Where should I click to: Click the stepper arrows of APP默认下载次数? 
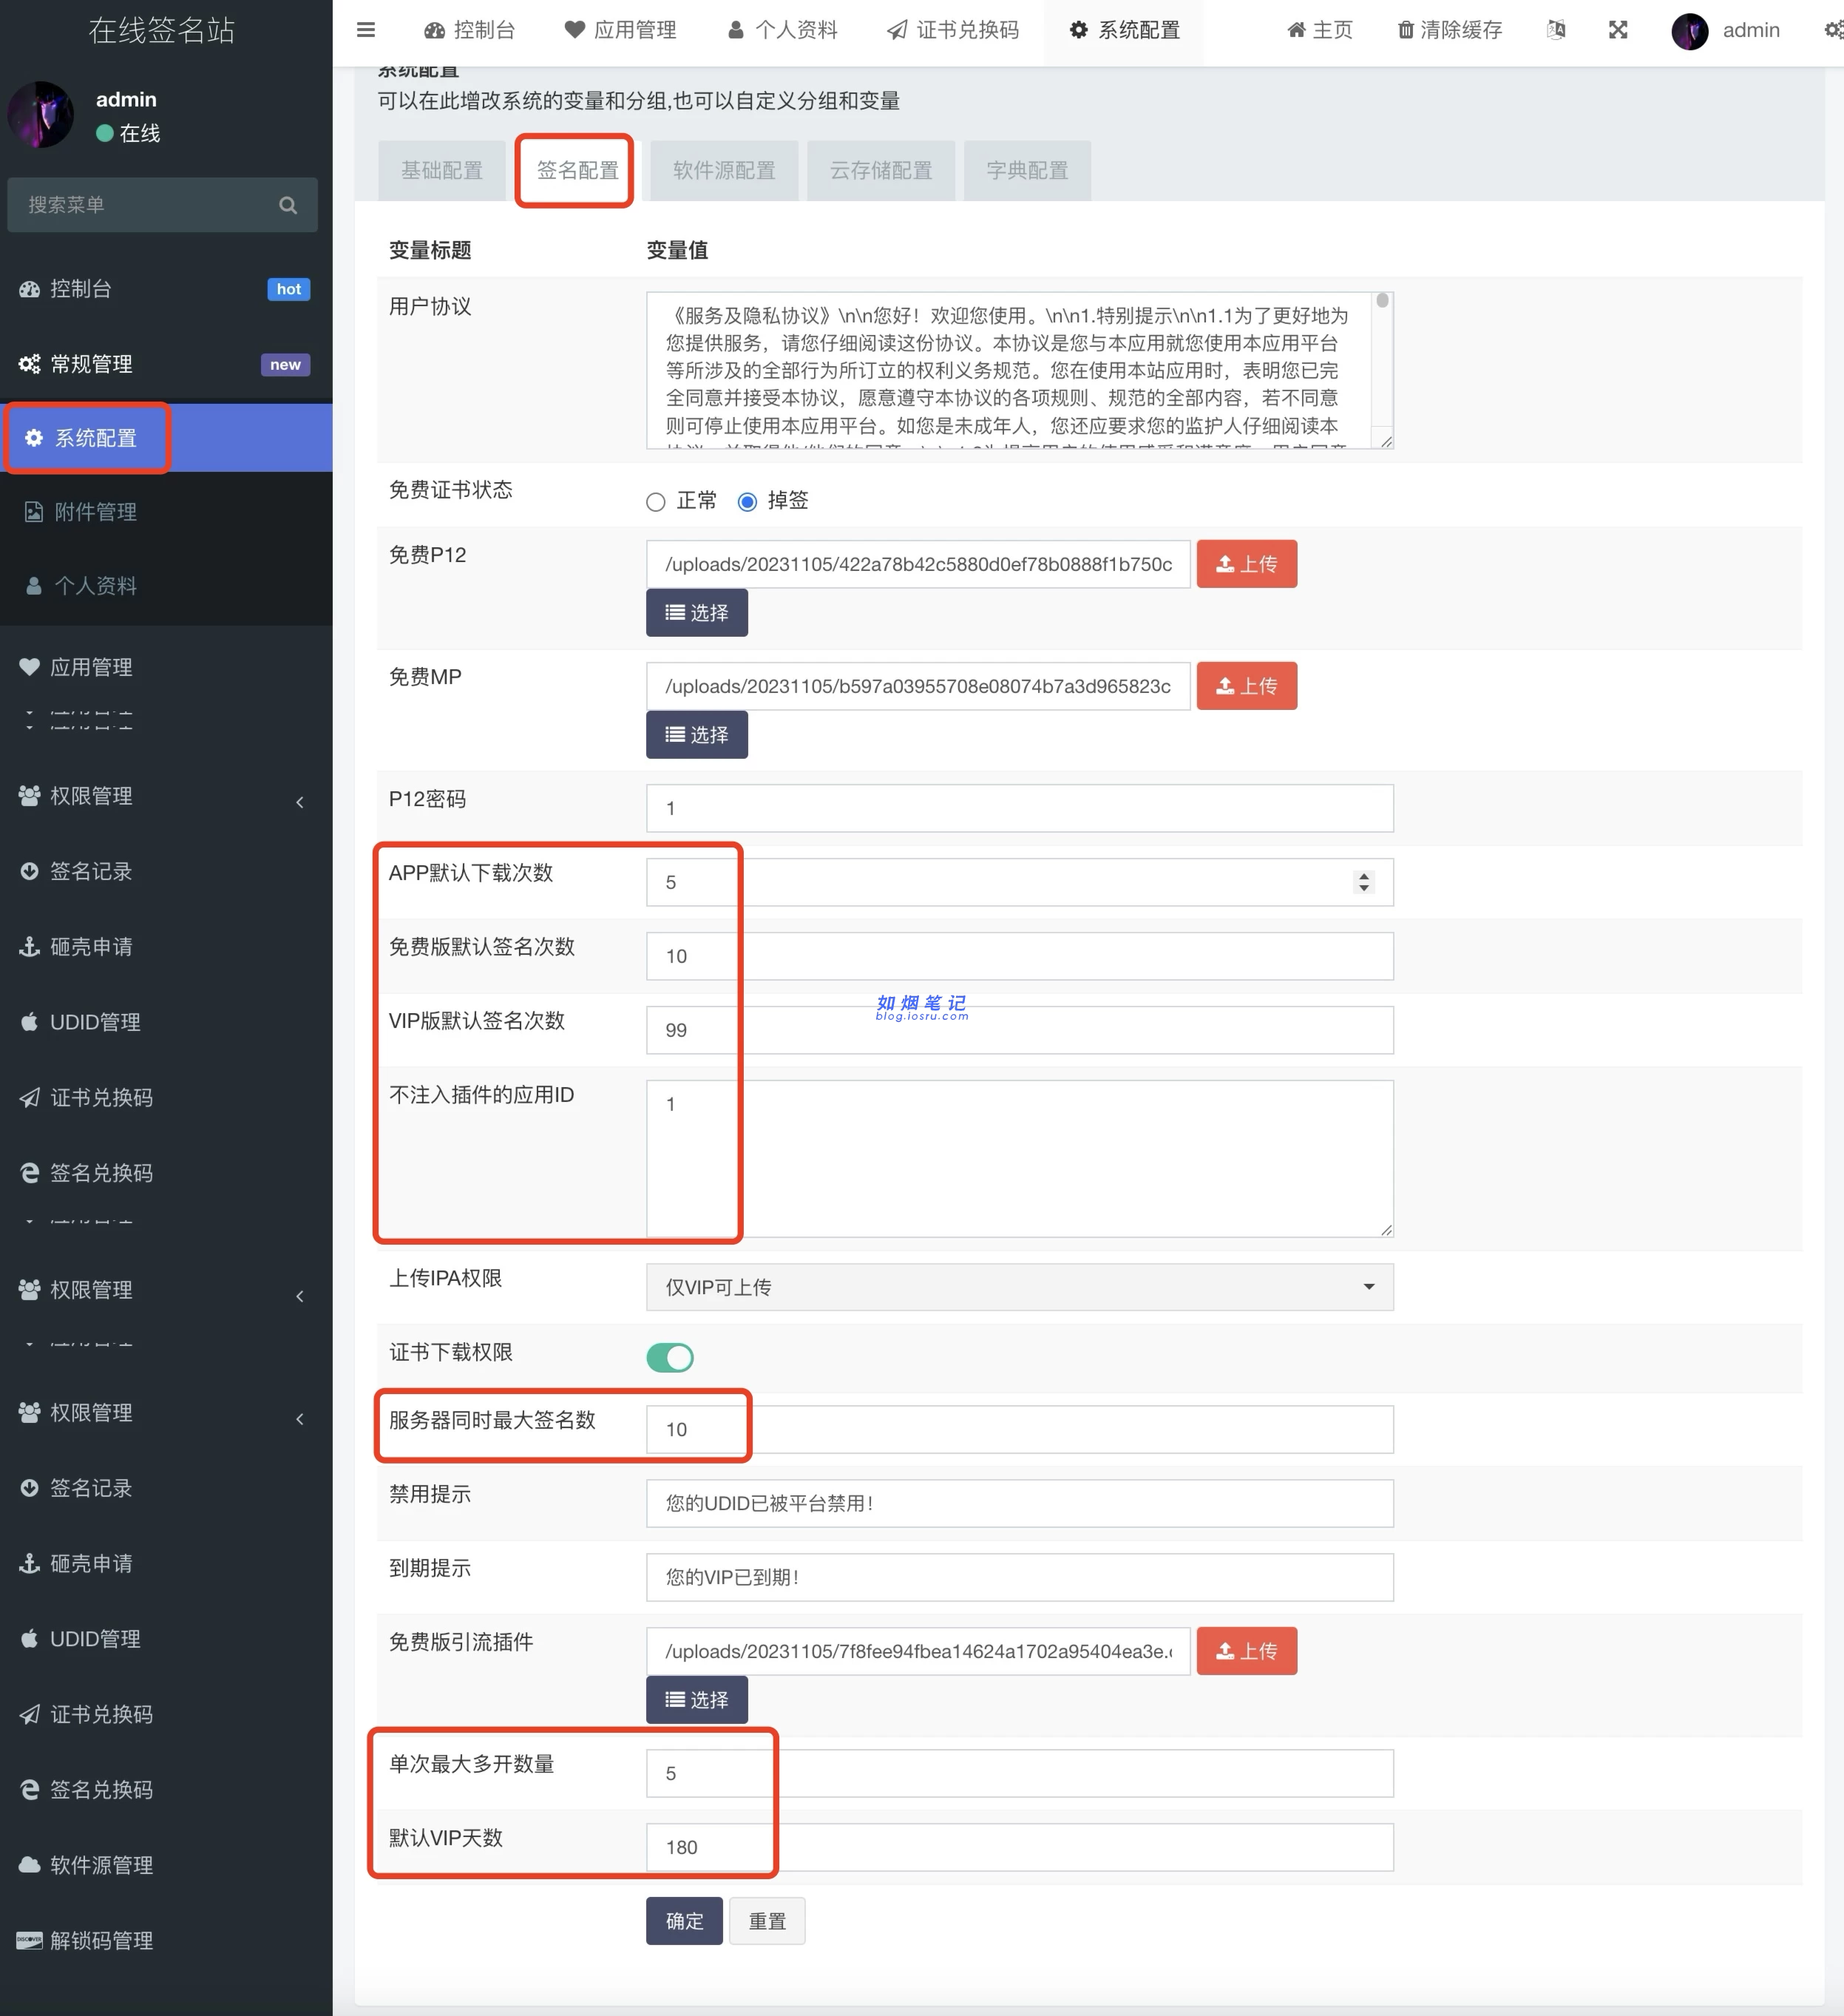1364,882
